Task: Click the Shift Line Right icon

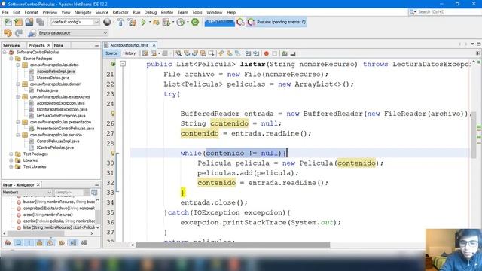Action: [x=256, y=53]
